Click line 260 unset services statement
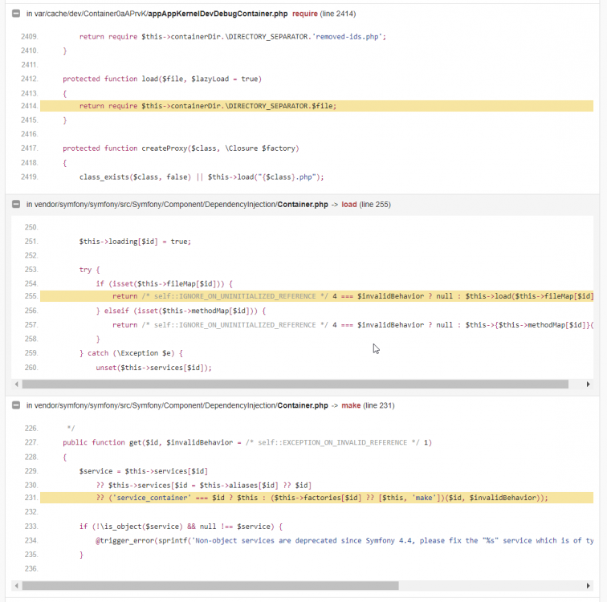The image size is (607, 602). tap(153, 368)
